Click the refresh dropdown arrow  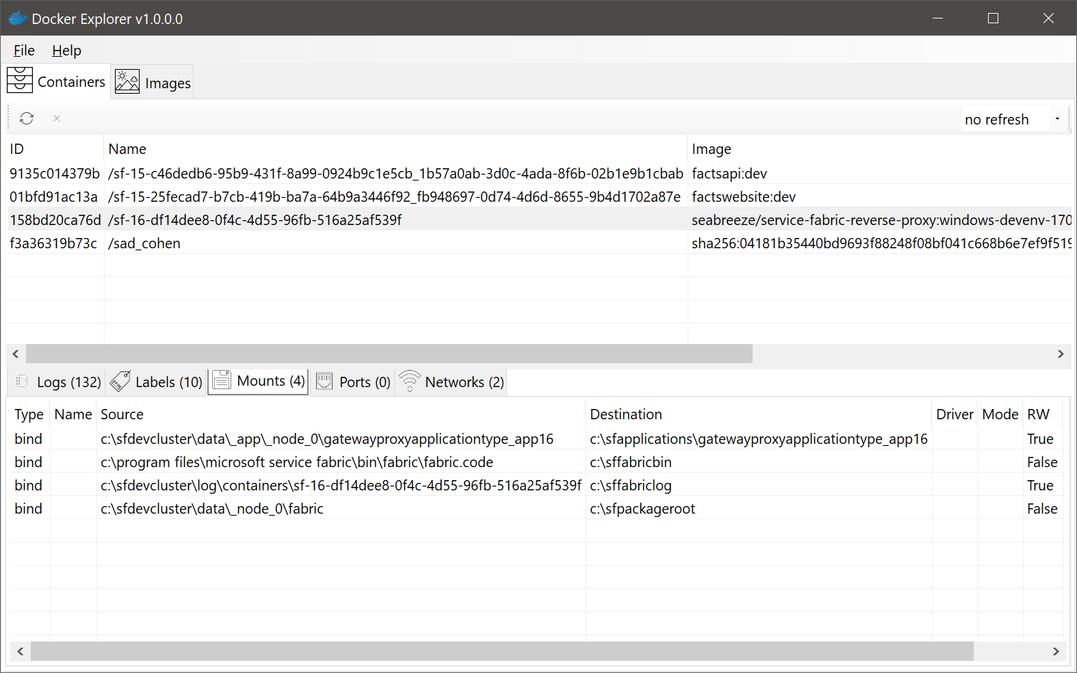pos(1058,119)
